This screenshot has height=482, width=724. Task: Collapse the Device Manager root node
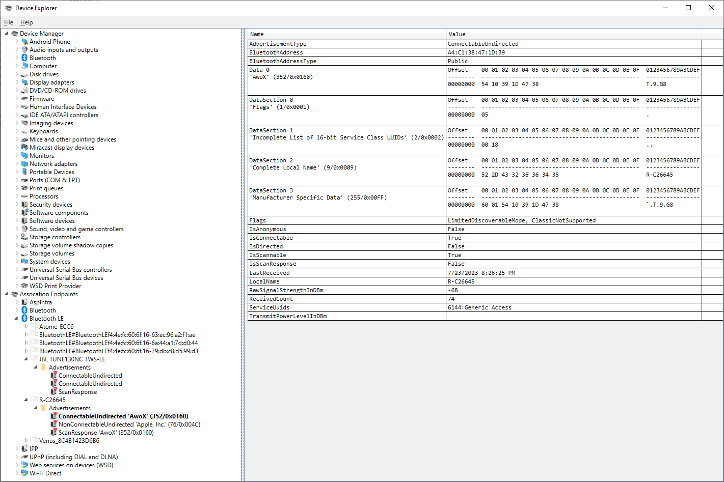click(7, 34)
